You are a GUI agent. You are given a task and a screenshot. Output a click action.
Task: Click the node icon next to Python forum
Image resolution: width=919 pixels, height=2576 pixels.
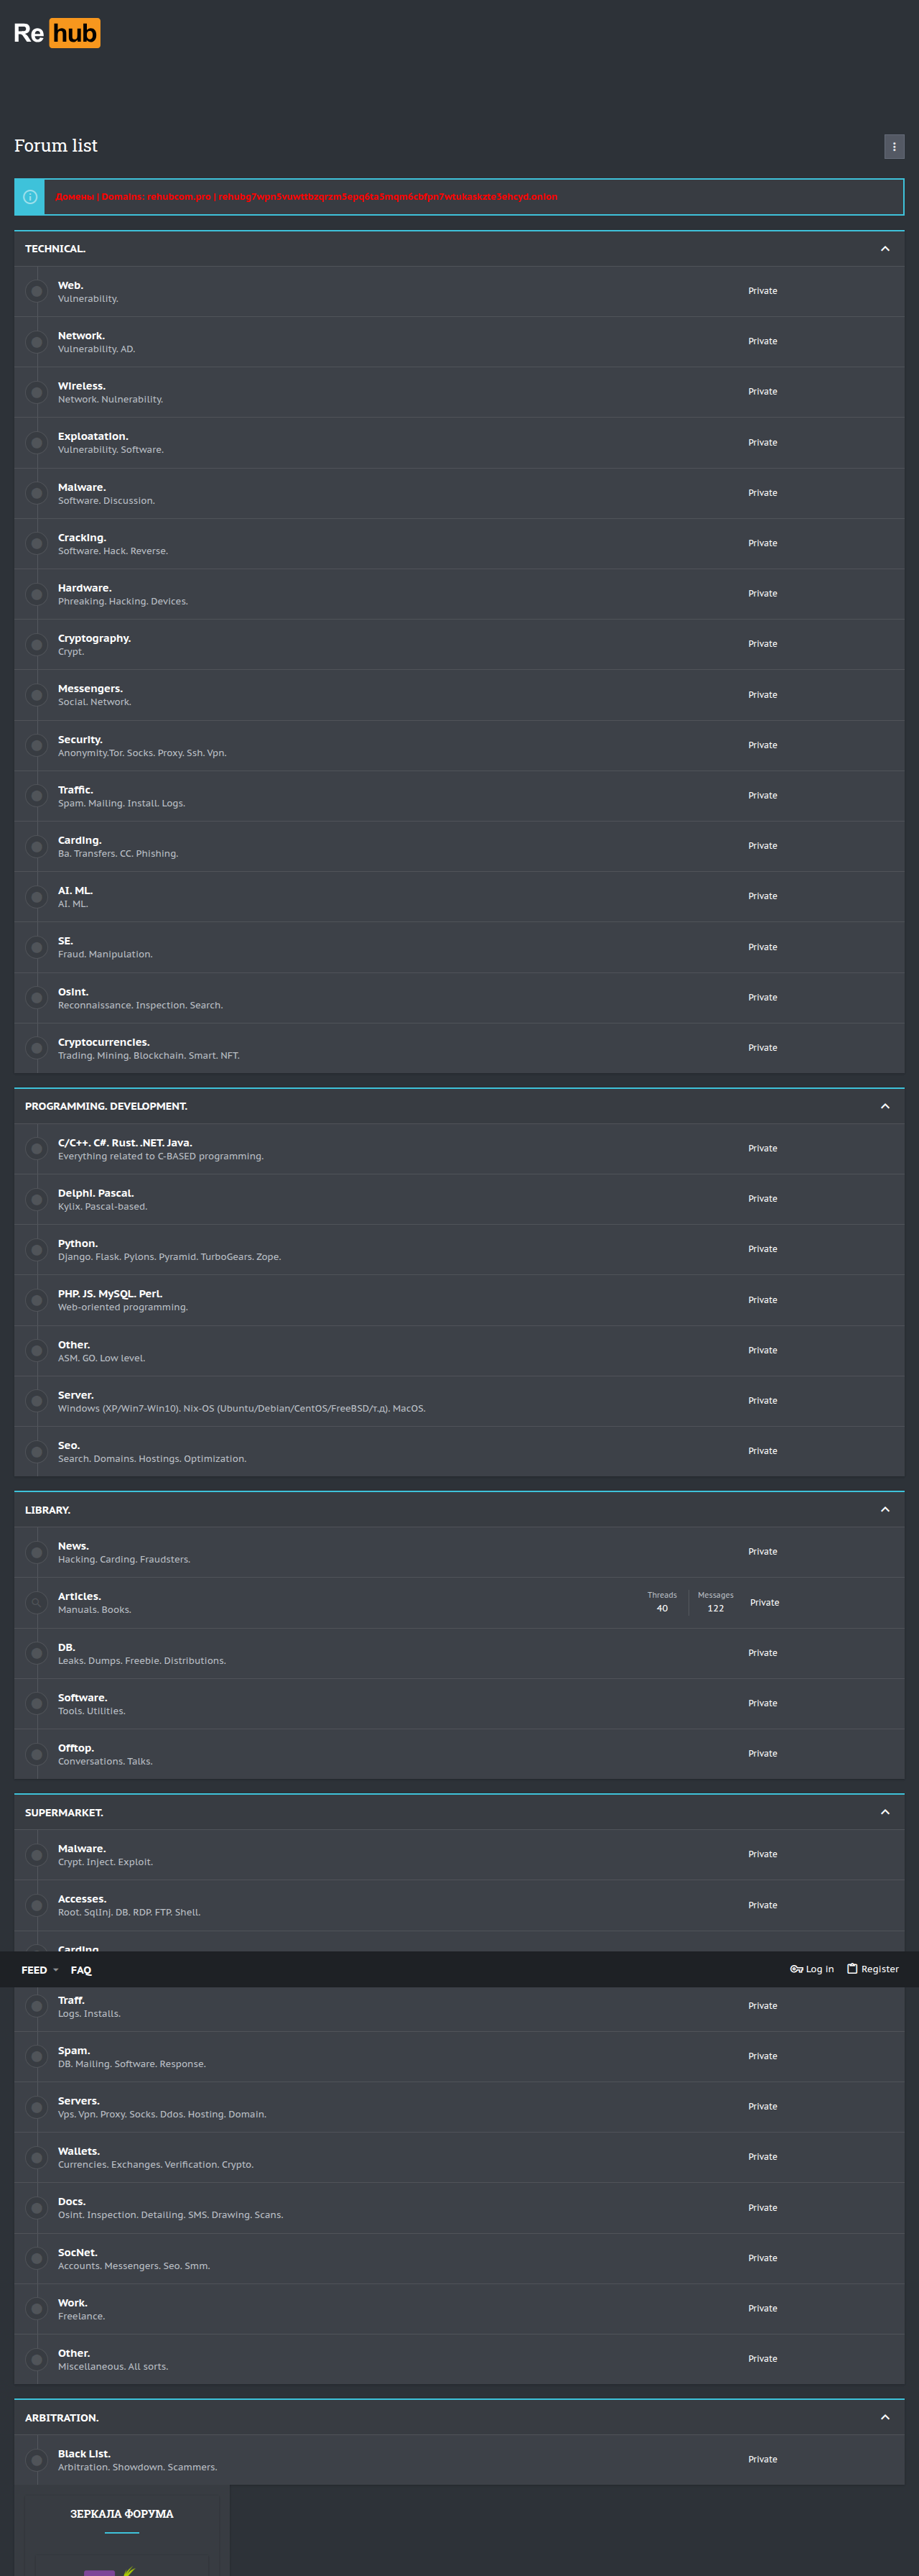click(x=37, y=1250)
